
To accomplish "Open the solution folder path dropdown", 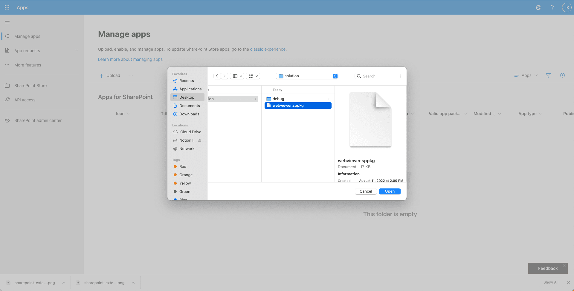I will (335, 76).
